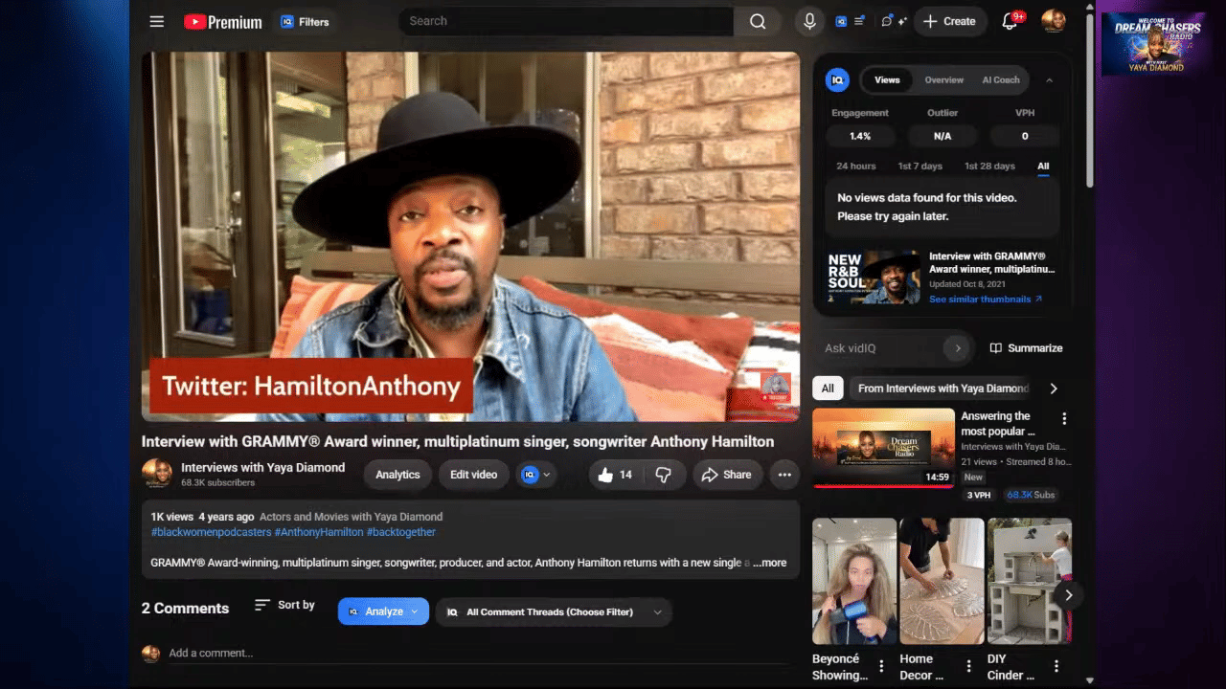1226x689 pixels.
Task: Open the Analytics button
Action: pyautogui.click(x=397, y=475)
